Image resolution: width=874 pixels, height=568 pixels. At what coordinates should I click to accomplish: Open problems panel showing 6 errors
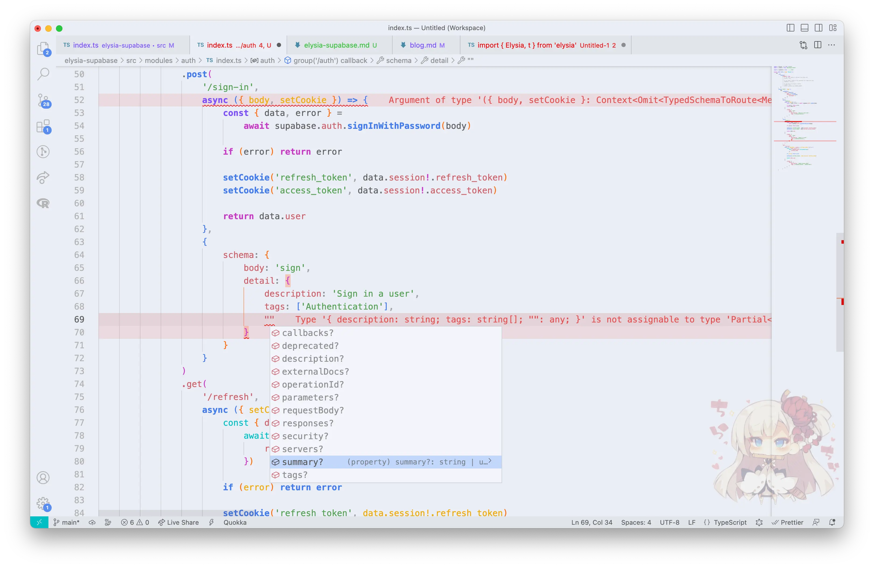tap(135, 522)
